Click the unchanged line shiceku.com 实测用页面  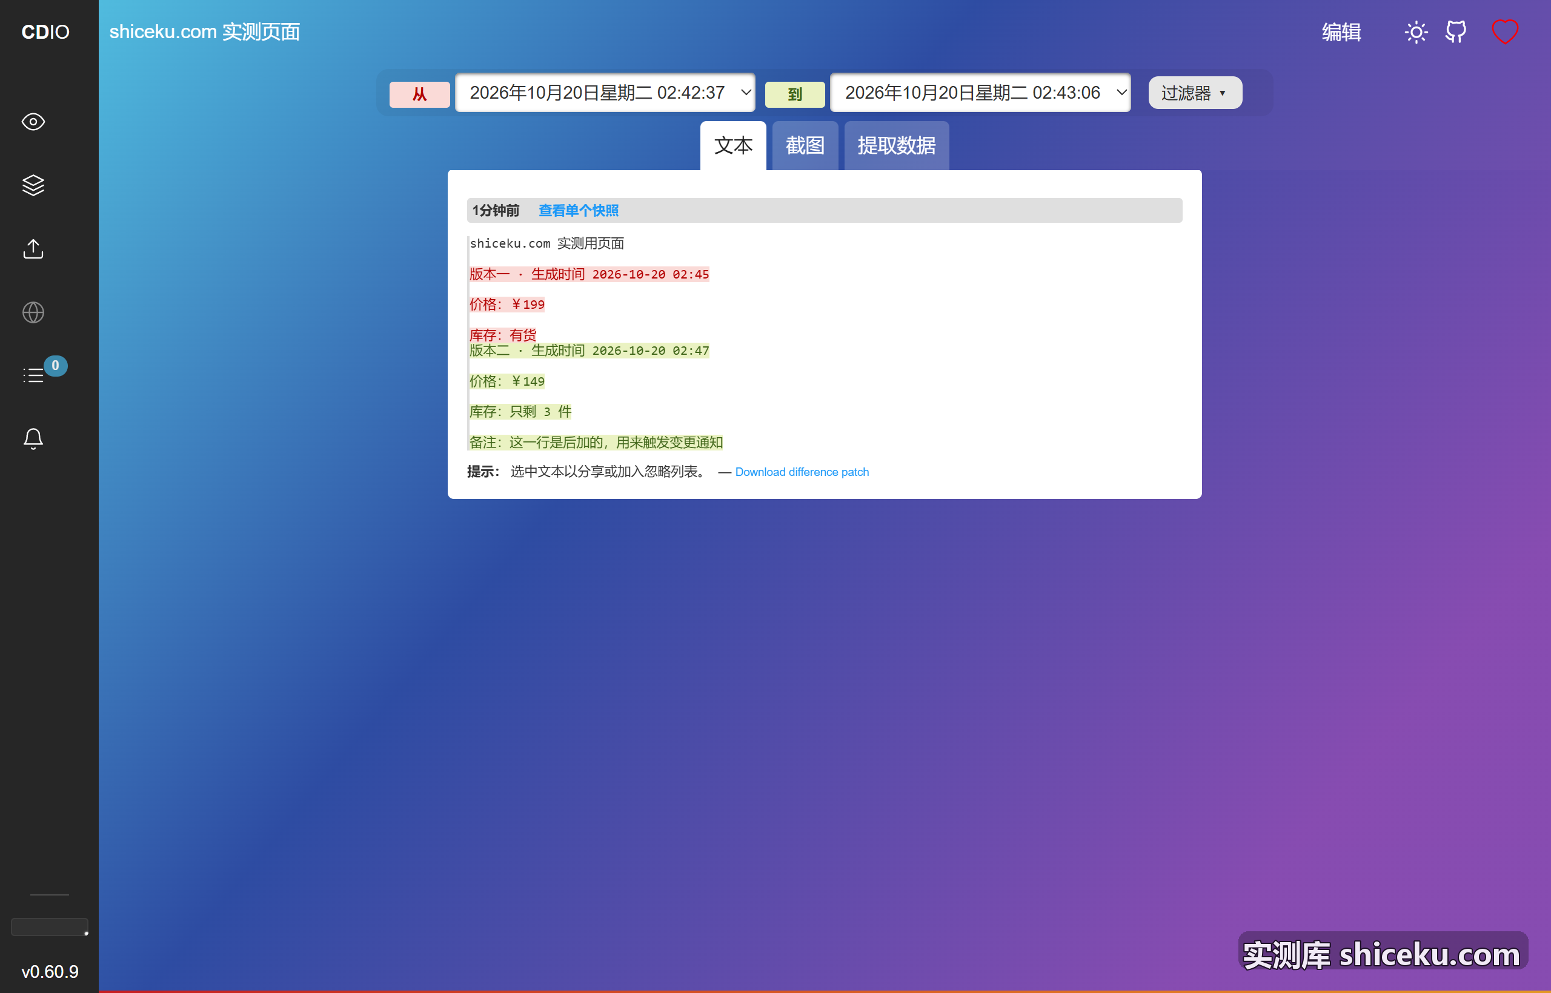click(x=546, y=243)
